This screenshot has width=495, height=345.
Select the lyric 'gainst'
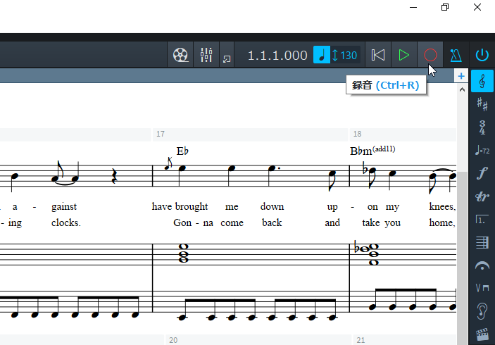pyautogui.click(x=64, y=207)
